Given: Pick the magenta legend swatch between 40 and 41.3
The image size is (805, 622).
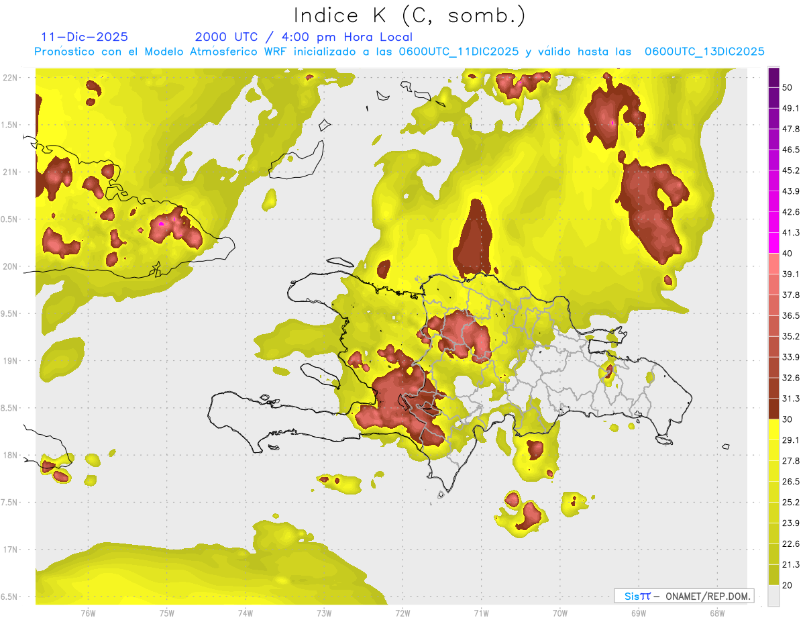Looking at the screenshot, I should click(773, 242).
